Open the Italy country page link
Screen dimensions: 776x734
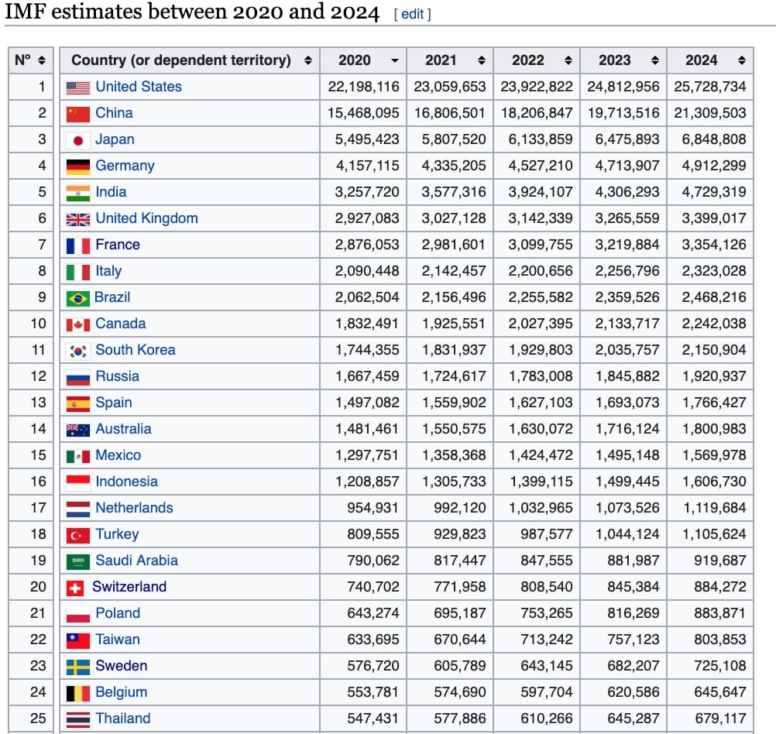point(108,271)
